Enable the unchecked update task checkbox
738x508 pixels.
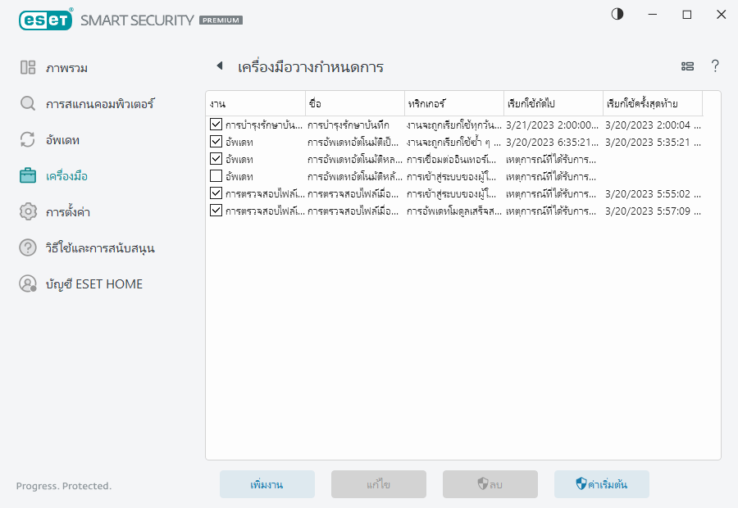[216, 176]
